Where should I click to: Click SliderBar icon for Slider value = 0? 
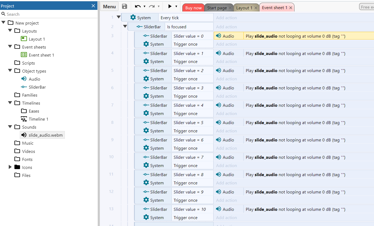(146, 36)
